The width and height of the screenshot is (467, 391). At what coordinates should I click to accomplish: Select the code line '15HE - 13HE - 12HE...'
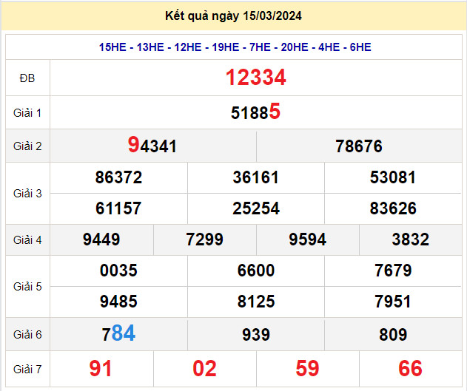pyautogui.click(x=235, y=47)
